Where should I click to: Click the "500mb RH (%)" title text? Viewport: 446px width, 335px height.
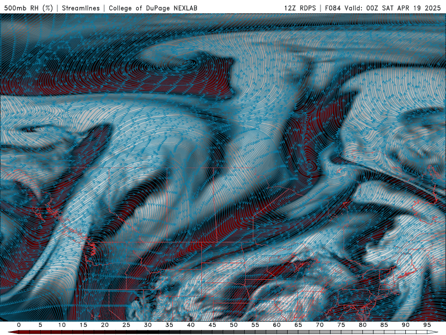pos(28,8)
